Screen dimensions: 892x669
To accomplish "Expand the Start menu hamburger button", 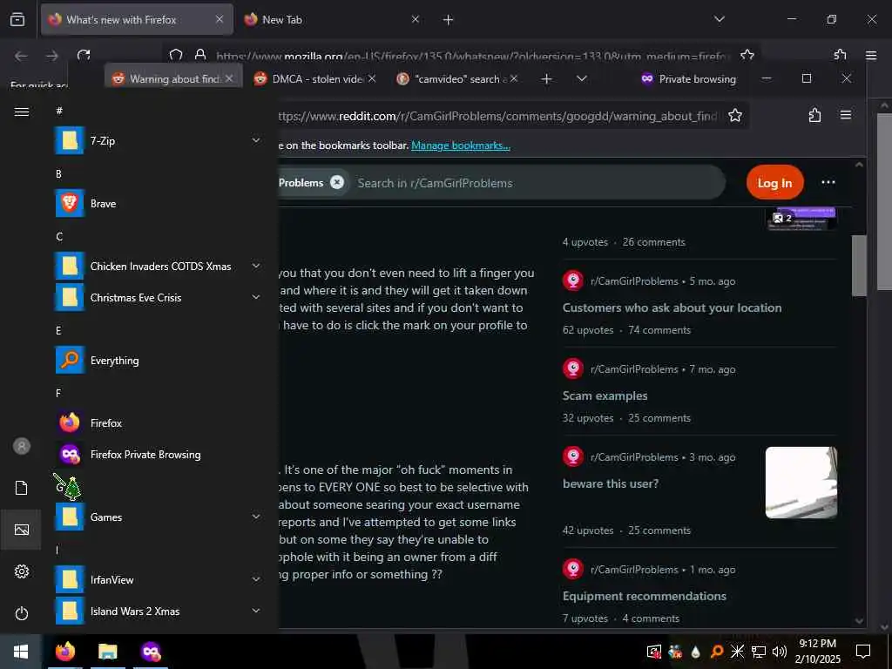I will (21, 111).
